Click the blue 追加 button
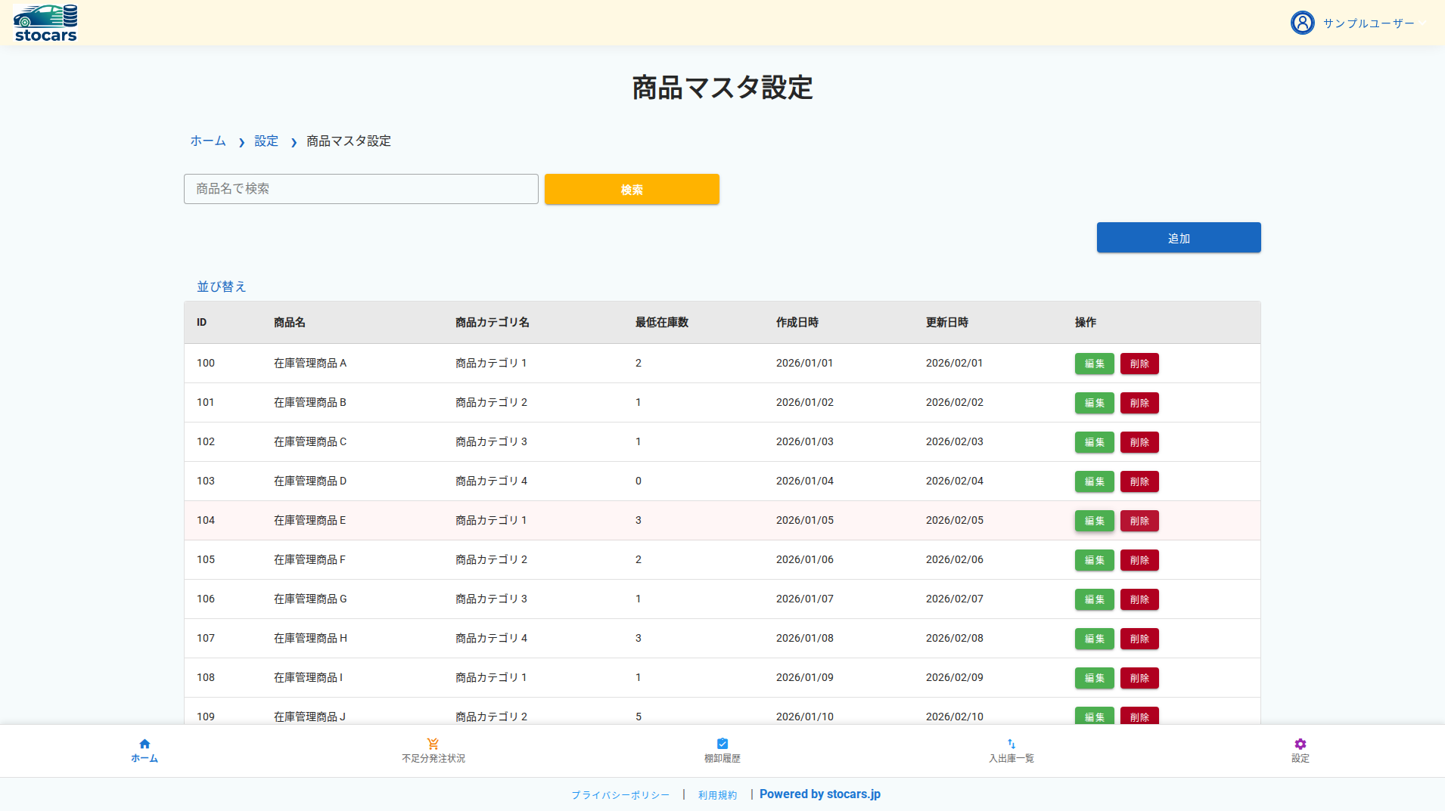The width and height of the screenshot is (1445, 811). coord(1179,237)
